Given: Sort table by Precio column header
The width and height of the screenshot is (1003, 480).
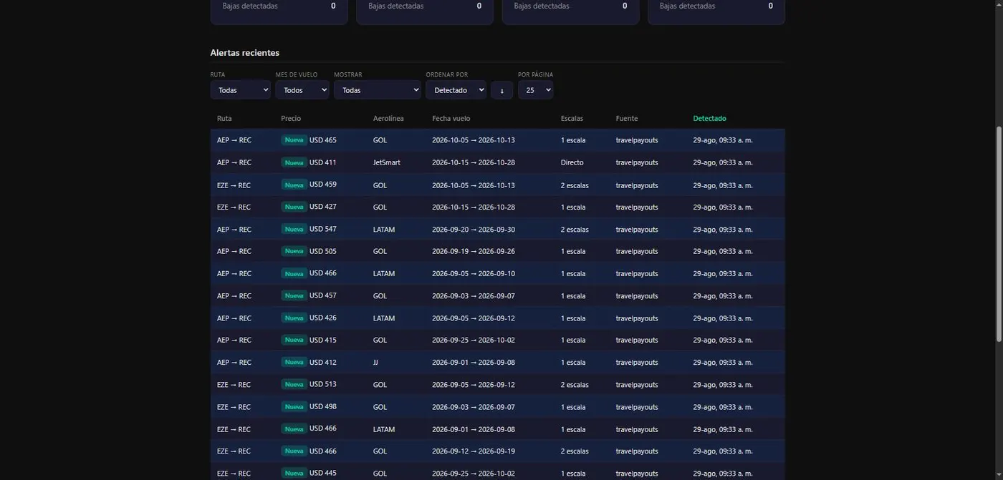Looking at the screenshot, I should 291,119.
